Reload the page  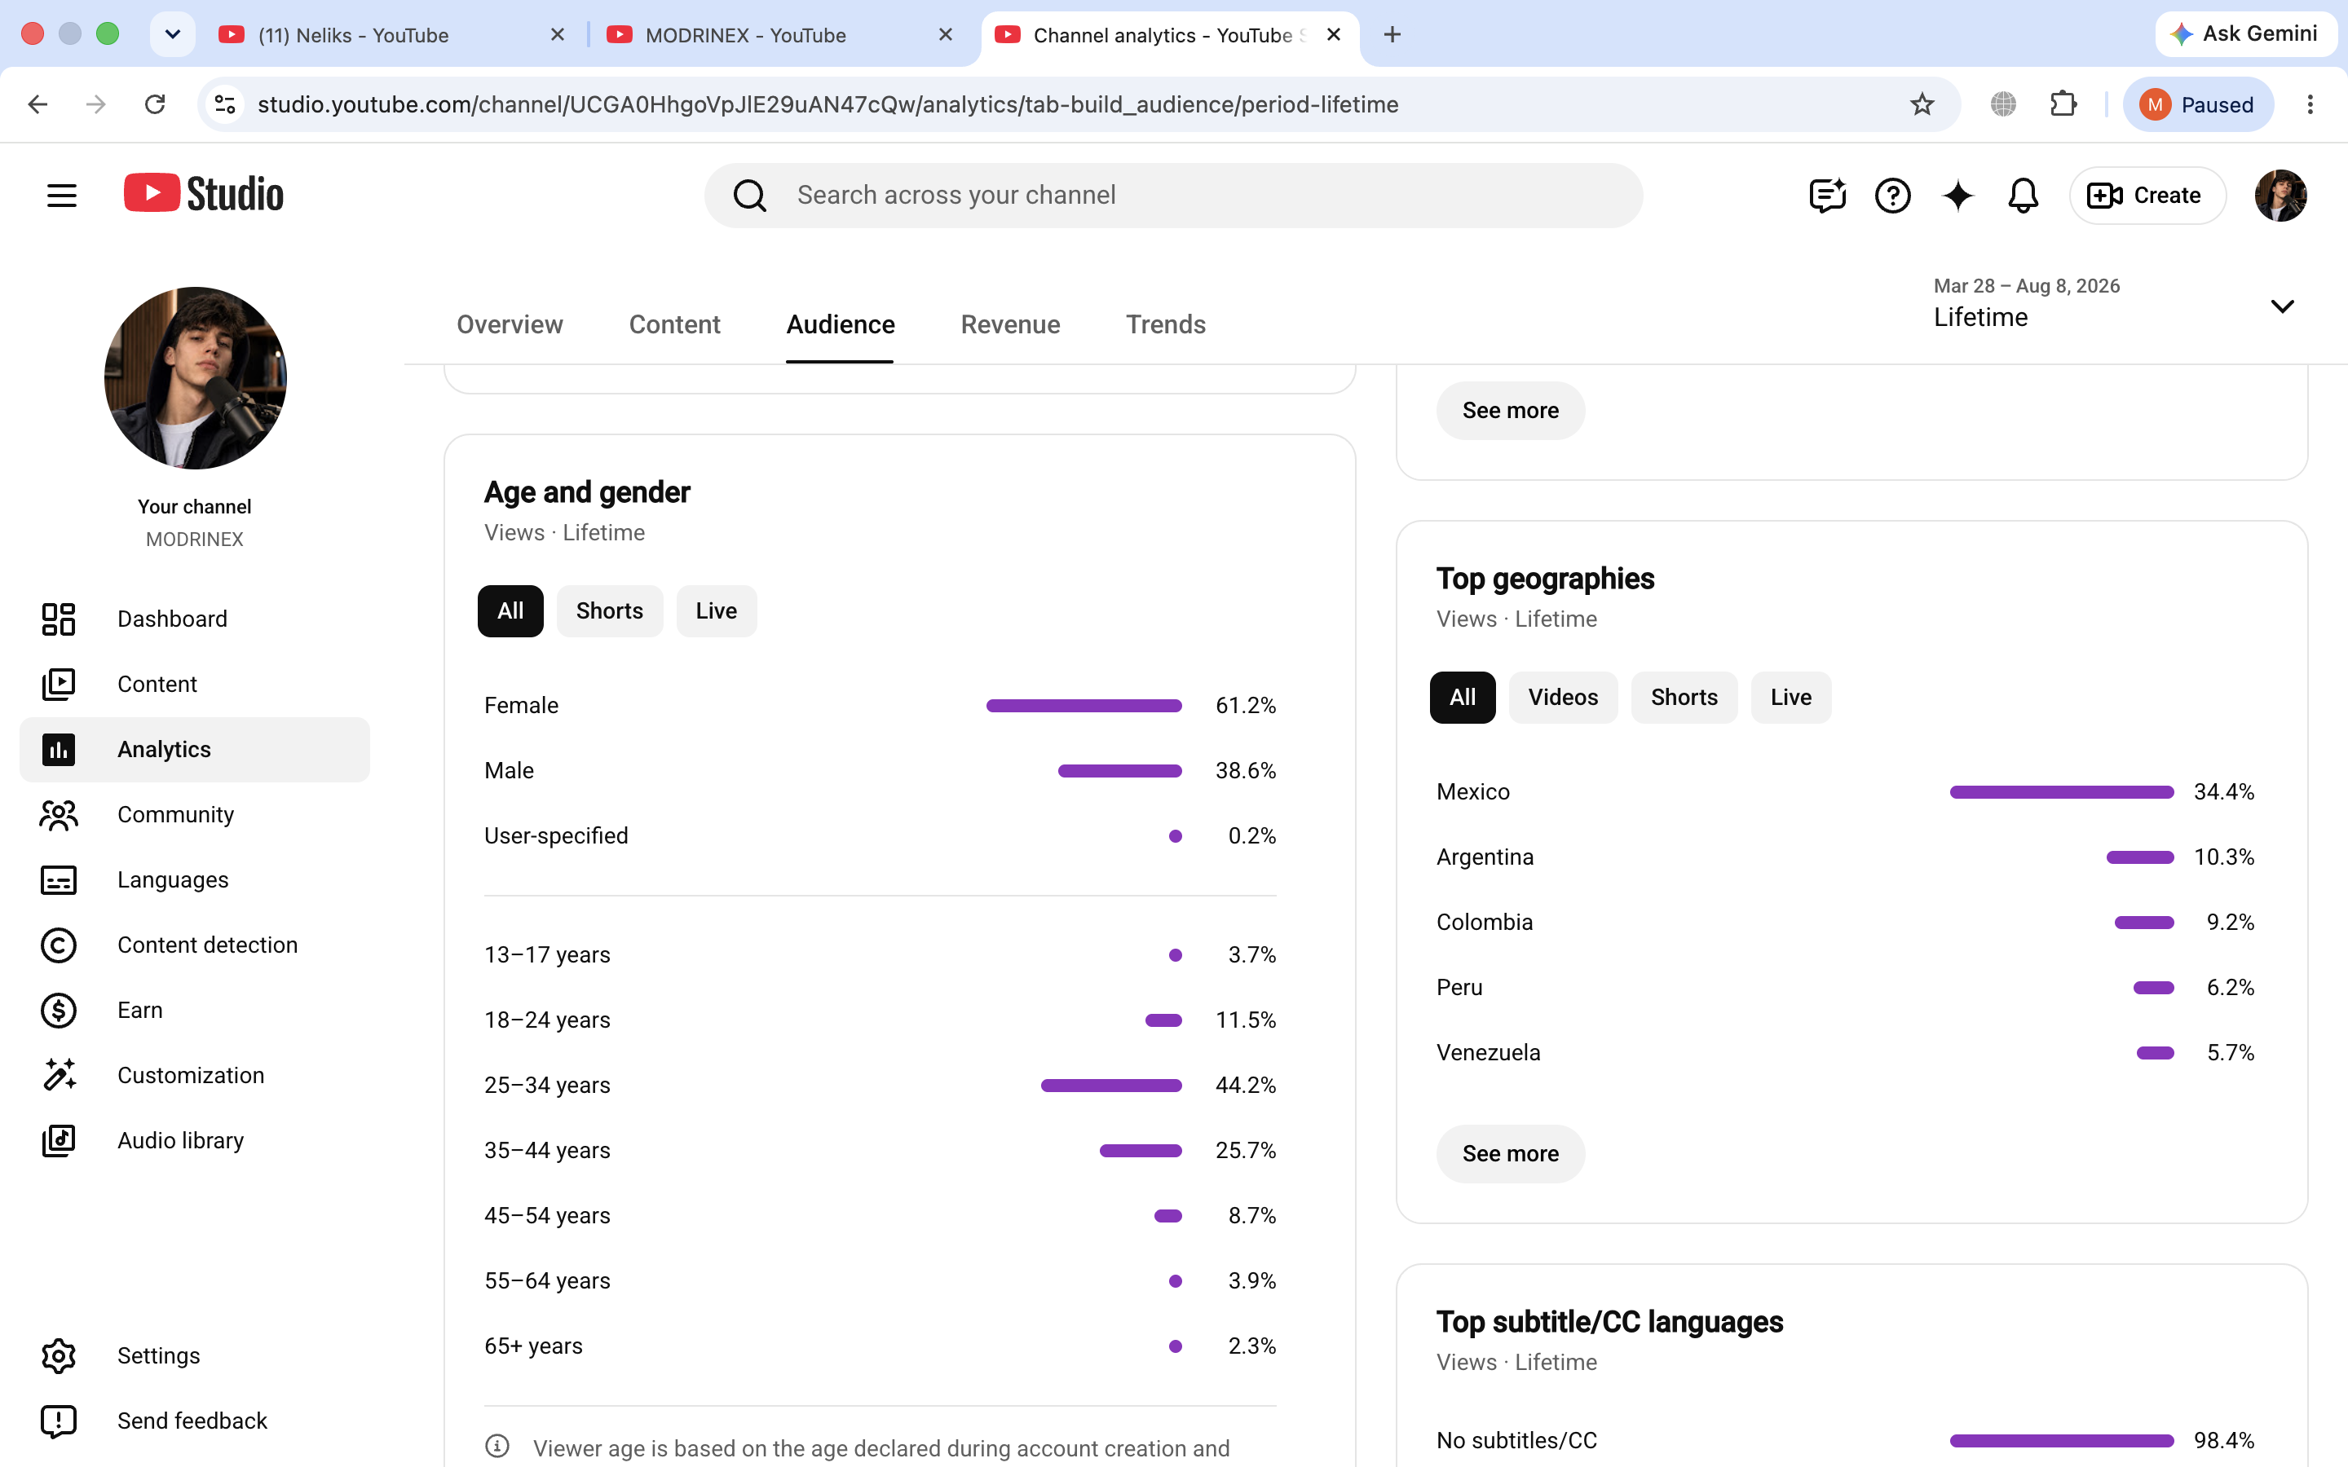(x=155, y=105)
